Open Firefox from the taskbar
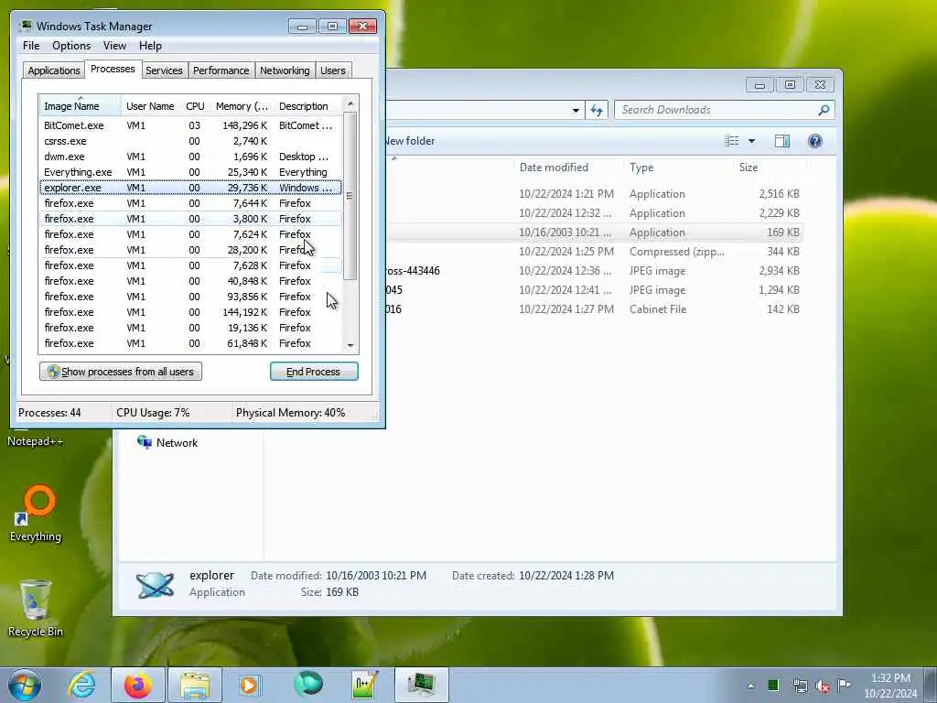This screenshot has height=703, width=937. [x=137, y=685]
